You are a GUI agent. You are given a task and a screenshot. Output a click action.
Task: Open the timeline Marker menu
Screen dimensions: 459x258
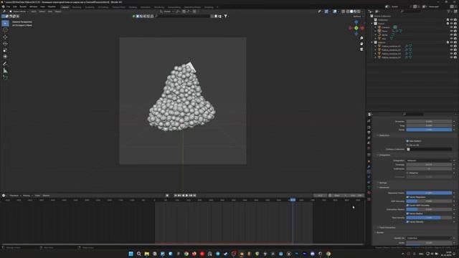(x=46, y=196)
